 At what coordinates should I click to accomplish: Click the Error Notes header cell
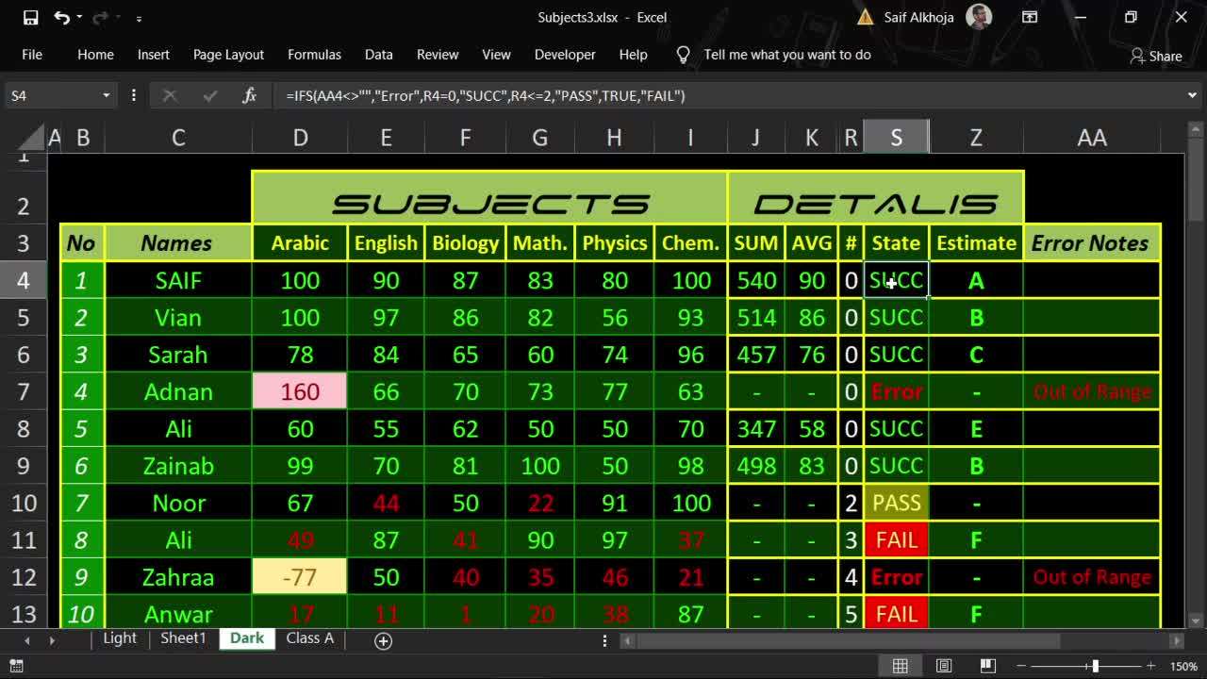click(1091, 243)
